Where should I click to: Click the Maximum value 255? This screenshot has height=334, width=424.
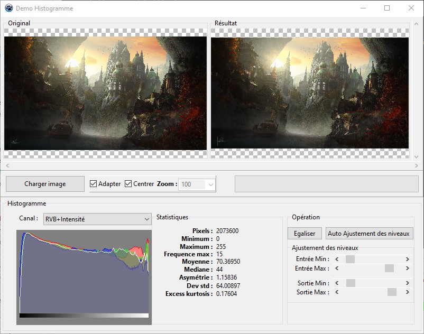pyautogui.click(x=221, y=247)
